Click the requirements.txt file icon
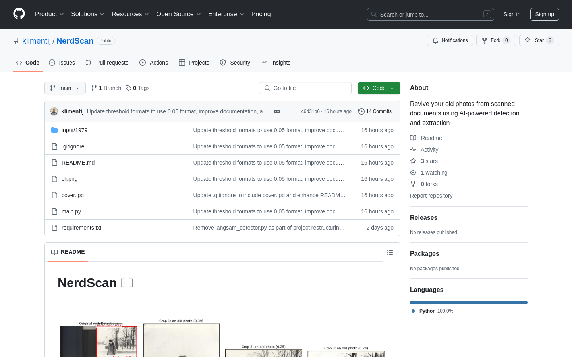This screenshot has width=572, height=357. 54,228
